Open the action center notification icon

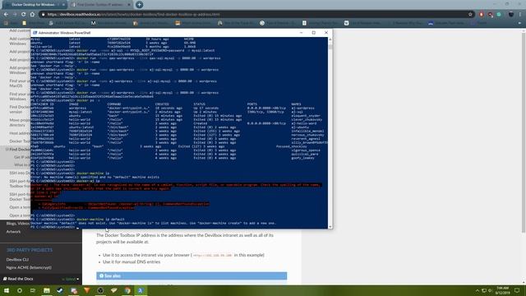(517, 290)
